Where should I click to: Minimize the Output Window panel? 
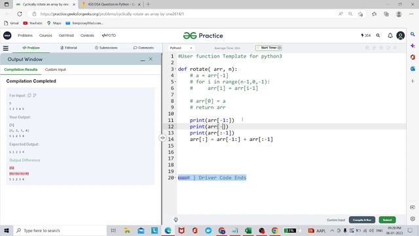(x=143, y=60)
